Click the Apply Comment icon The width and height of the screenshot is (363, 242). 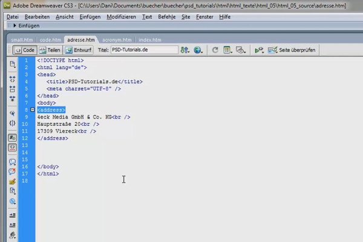coord(13,162)
